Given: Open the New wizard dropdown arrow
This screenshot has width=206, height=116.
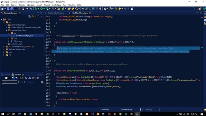Looking at the screenshot, I should click(x=5, y=9).
